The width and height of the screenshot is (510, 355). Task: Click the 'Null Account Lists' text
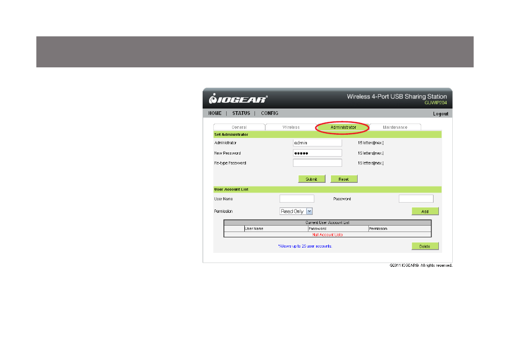[328, 235]
